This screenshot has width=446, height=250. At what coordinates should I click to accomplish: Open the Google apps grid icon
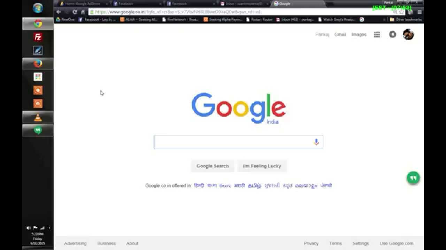coord(377,35)
